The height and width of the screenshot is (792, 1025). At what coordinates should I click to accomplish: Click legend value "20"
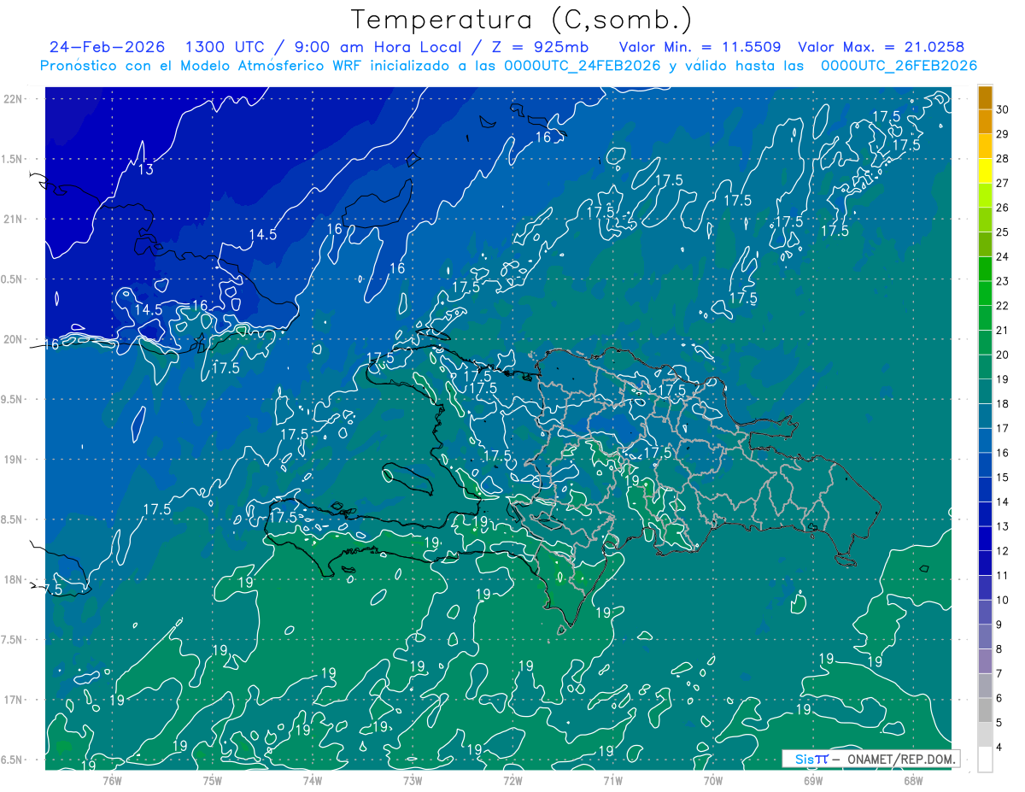1003,355
